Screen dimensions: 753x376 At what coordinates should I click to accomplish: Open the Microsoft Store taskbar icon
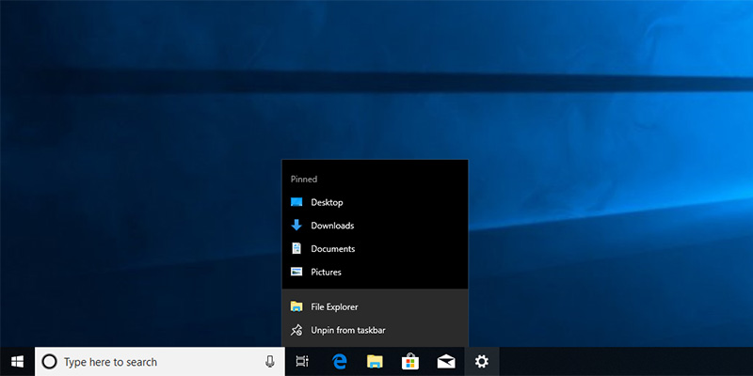click(x=410, y=361)
